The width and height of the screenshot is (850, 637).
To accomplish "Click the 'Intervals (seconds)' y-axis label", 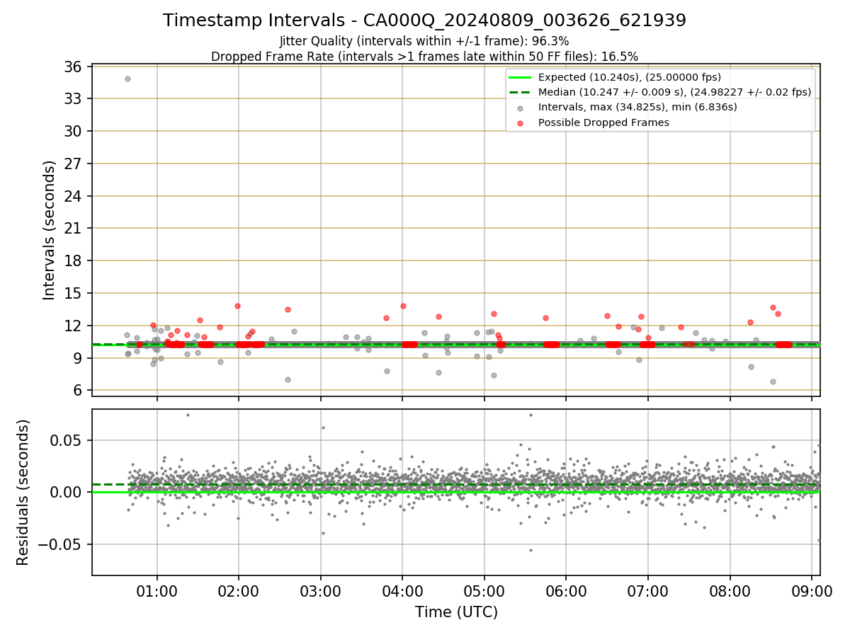I will tap(49, 230).
